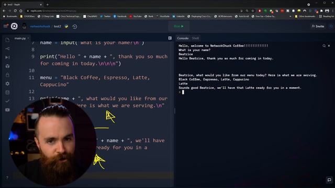Viewport: 335px width, 188px height.
Task: Open the Chrome extensions puzzle icon
Action: pos(321,10)
